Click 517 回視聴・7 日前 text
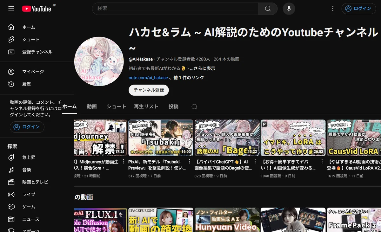381x232 pixels. point(144,176)
